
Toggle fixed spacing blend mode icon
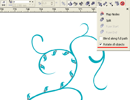click(3, 5)
